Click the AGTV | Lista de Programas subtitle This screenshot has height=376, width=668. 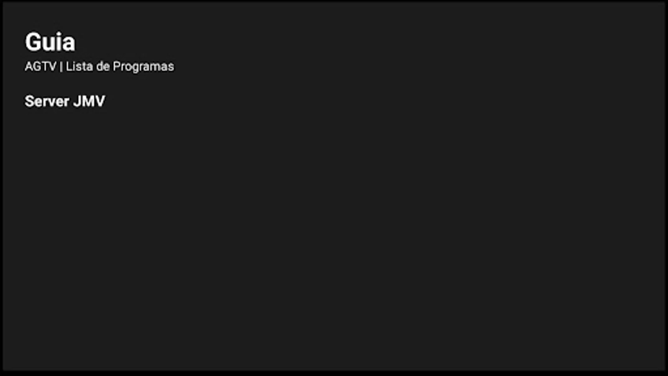(x=99, y=66)
